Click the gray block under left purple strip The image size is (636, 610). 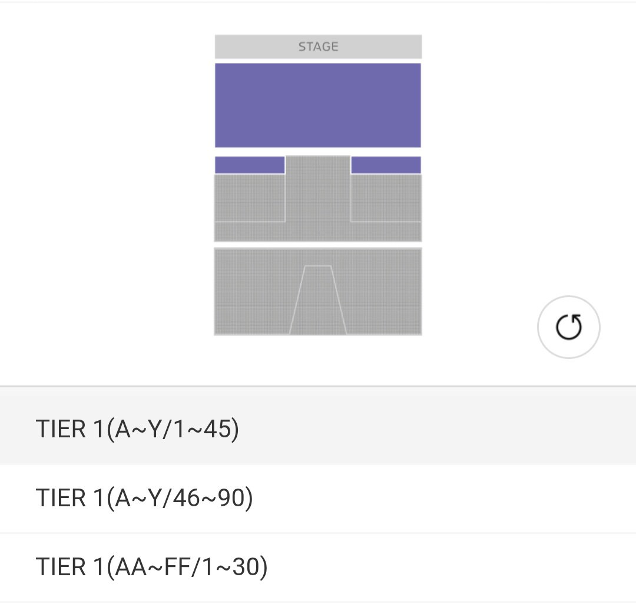click(250, 198)
